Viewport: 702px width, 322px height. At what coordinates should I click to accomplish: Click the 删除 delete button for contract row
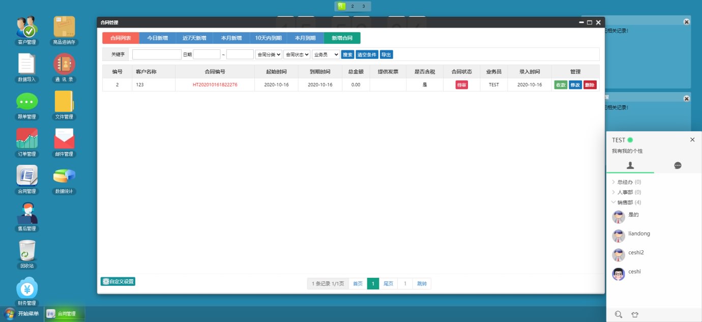coord(590,85)
